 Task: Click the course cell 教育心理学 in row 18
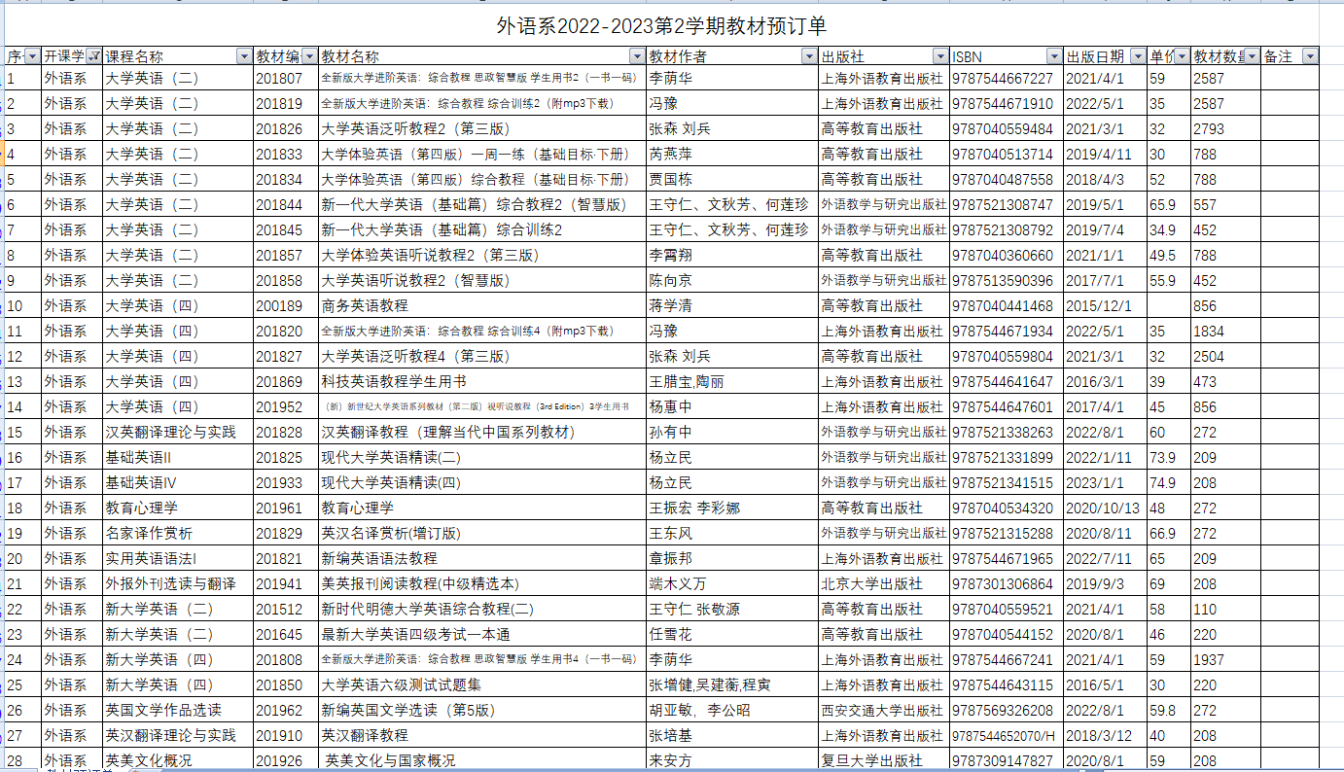tap(178, 508)
